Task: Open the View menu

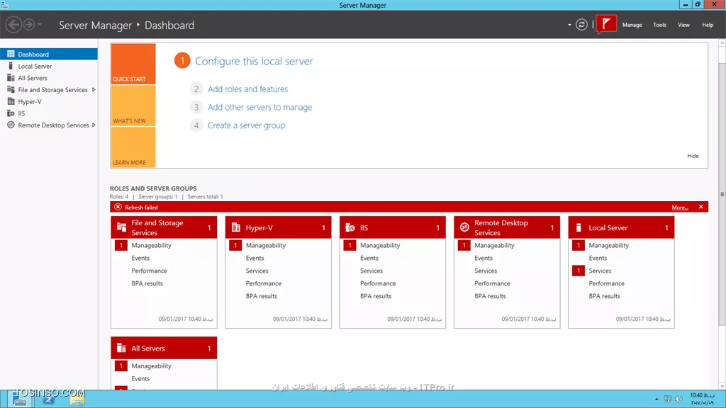Action: click(x=683, y=25)
